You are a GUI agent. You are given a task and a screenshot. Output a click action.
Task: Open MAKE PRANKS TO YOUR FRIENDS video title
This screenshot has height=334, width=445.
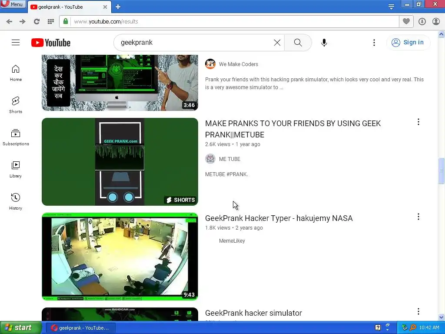293,129
